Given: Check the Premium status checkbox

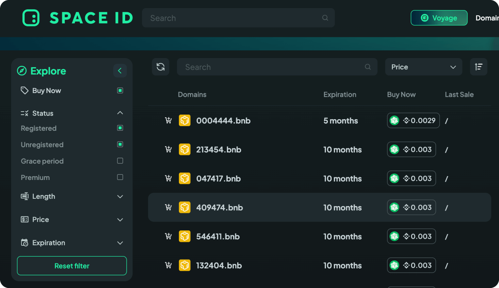Looking at the screenshot, I should pos(120,177).
